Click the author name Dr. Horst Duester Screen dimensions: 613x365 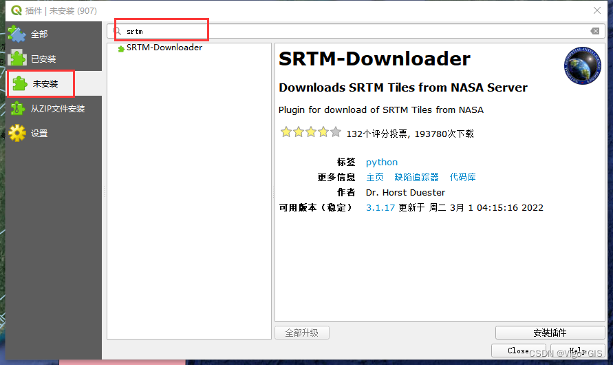(x=405, y=192)
